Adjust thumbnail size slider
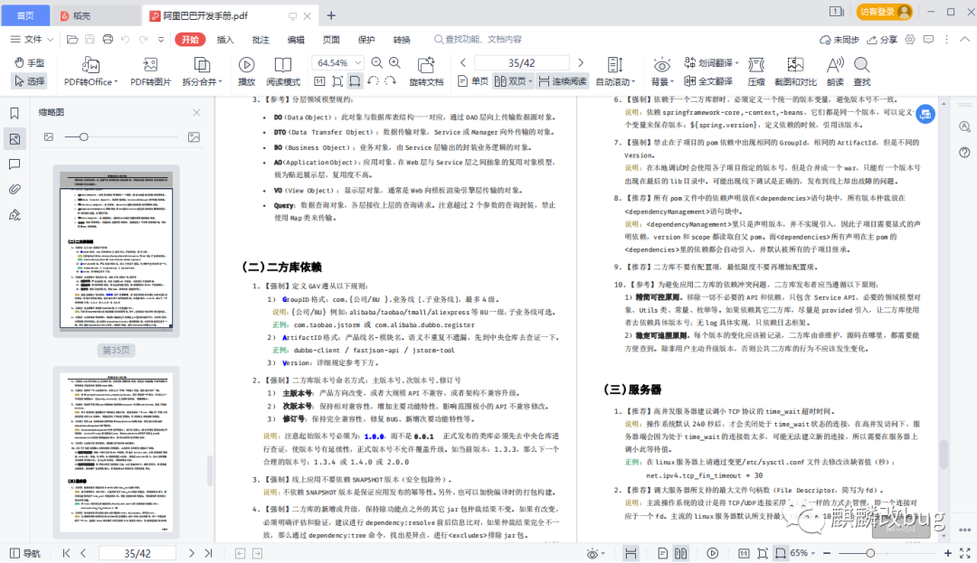This screenshot has width=977, height=563. point(83,136)
